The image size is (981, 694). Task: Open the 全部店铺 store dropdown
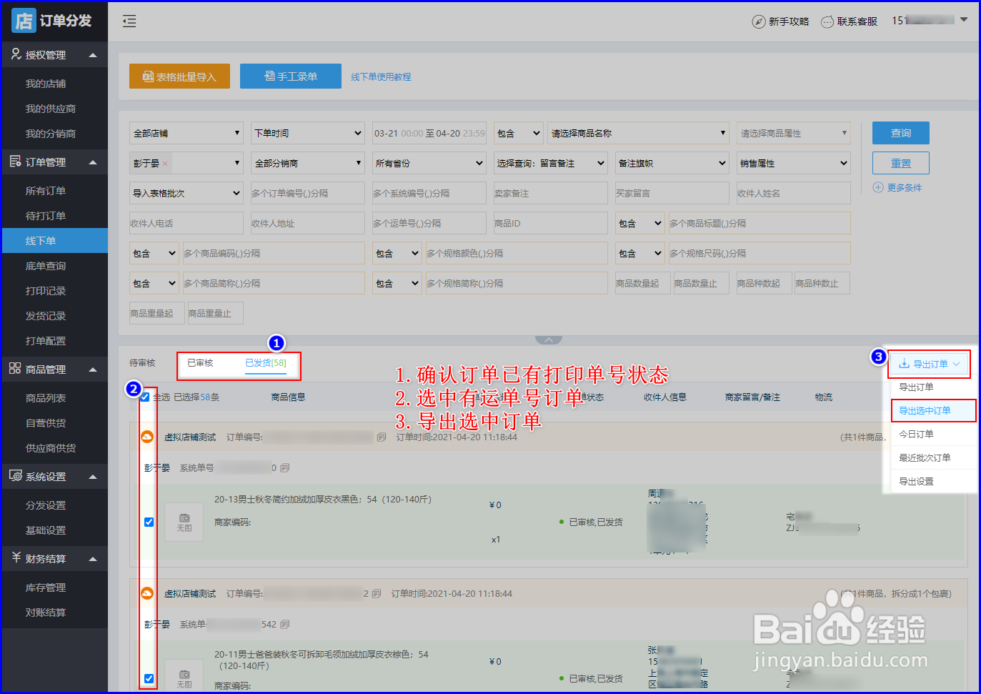186,133
